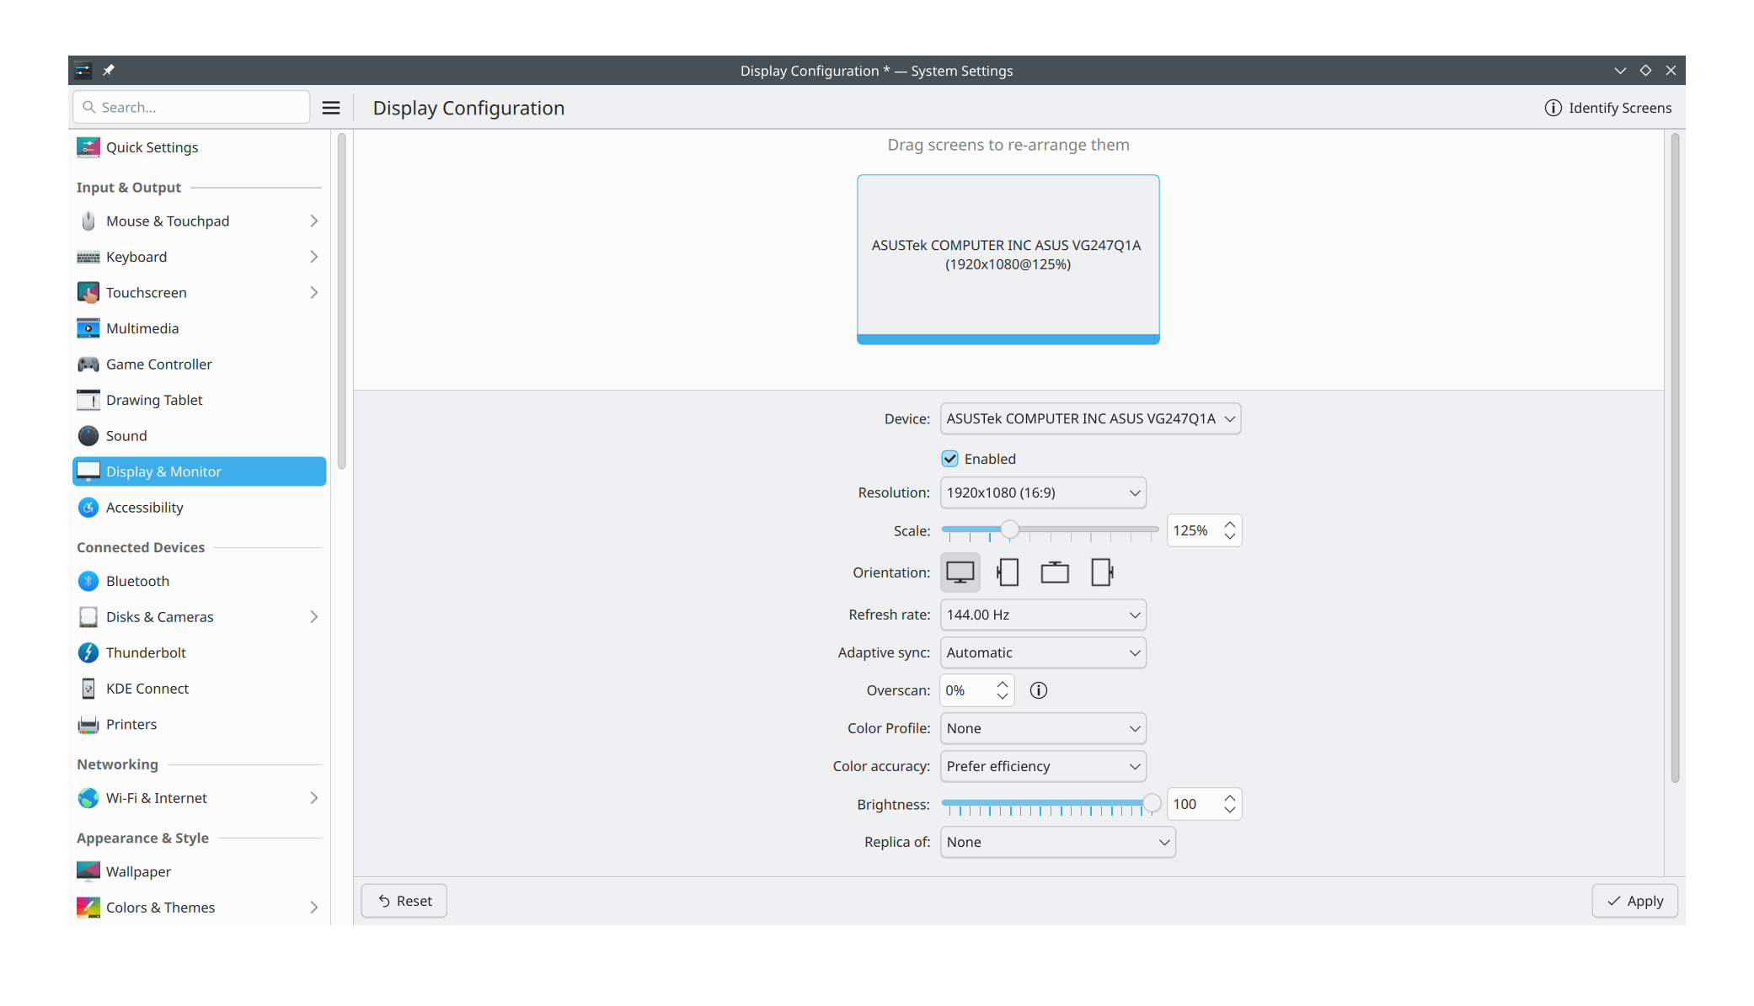Increase Overscan value with up arrow
The width and height of the screenshot is (1754, 1006).
1002,684
